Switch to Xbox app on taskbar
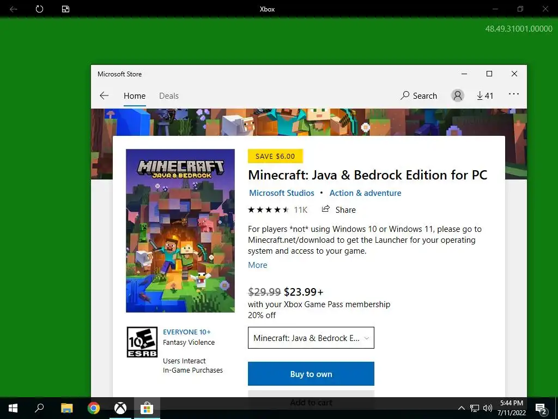This screenshot has height=419, width=558. click(x=120, y=408)
